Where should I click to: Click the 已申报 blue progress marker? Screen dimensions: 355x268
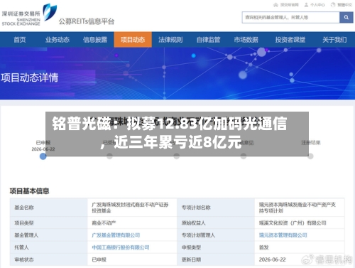43,156
